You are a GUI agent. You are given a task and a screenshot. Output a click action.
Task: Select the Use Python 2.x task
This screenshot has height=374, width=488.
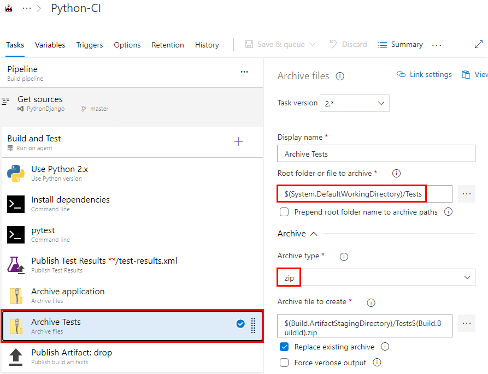click(x=132, y=174)
